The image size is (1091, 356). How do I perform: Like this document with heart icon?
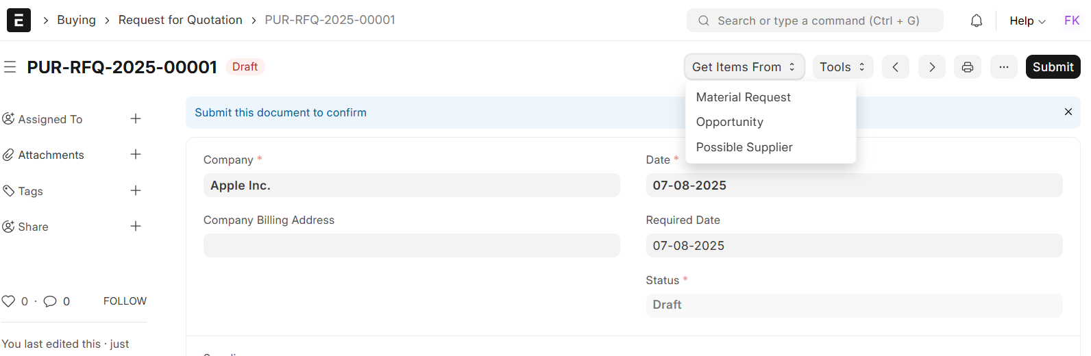[8, 301]
